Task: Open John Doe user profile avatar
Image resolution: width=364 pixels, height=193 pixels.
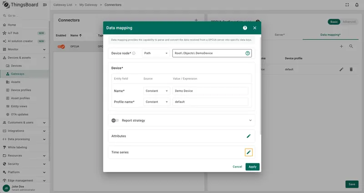Action: [6, 188]
